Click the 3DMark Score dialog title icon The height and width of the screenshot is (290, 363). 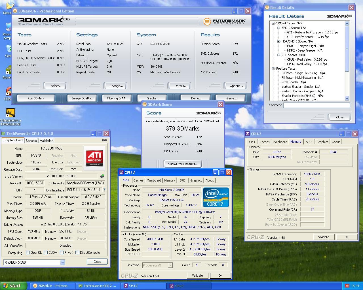pos(145,104)
